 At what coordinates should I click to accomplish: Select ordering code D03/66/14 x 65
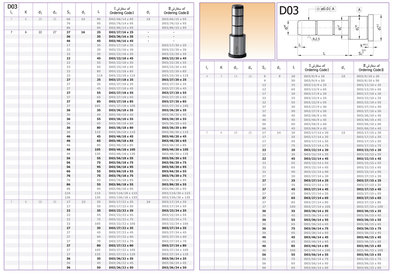316,268
